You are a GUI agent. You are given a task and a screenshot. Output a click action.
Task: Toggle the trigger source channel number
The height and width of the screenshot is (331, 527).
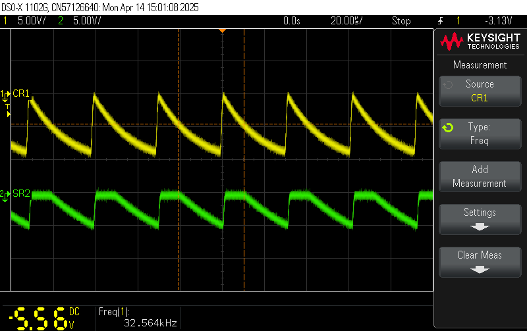pos(458,21)
